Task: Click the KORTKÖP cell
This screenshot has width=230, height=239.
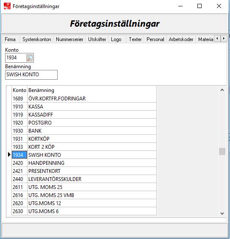Action: click(x=92, y=139)
